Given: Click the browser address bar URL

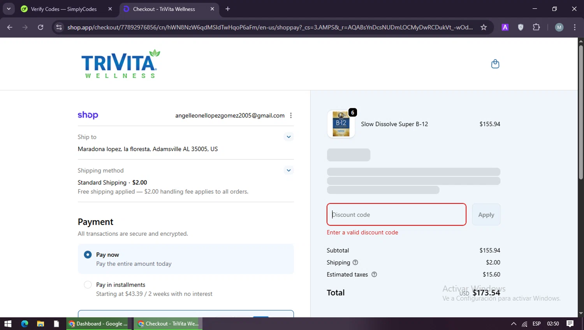Looking at the screenshot, I should (270, 27).
